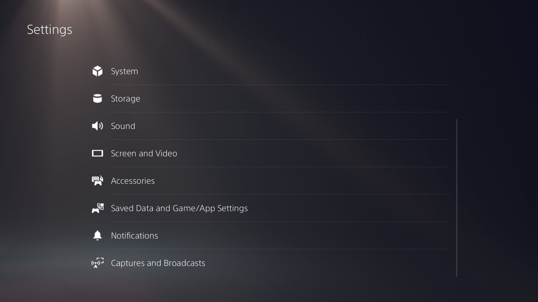Viewport: 538px width, 302px height.
Task: Click the Settings page title
Action: point(49,30)
